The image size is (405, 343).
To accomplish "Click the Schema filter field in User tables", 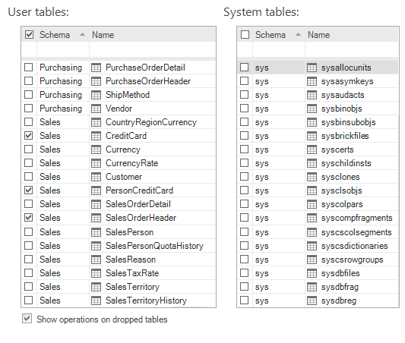I will point(63,49).
